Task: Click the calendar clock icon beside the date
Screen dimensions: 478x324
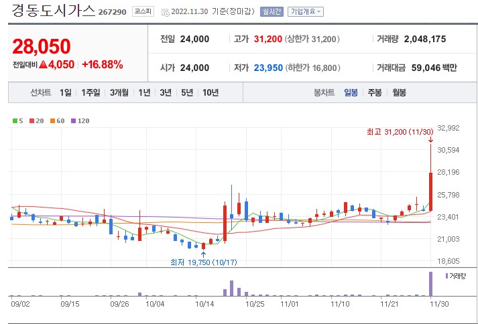Action: tap(165, 13)
